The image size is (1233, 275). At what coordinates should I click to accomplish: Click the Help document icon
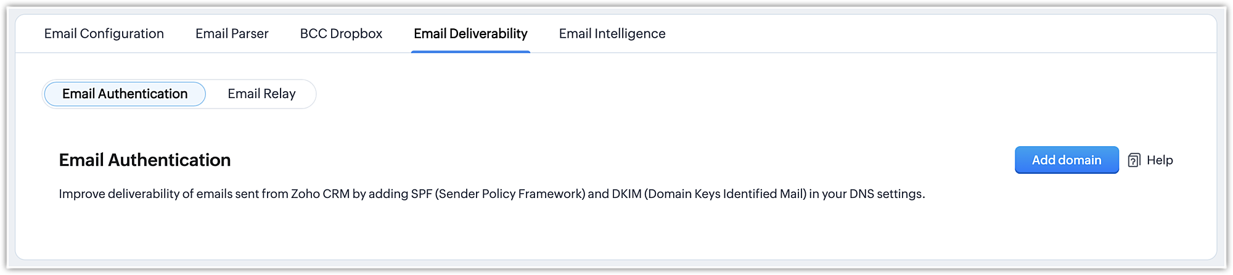tap(1134, 160)
